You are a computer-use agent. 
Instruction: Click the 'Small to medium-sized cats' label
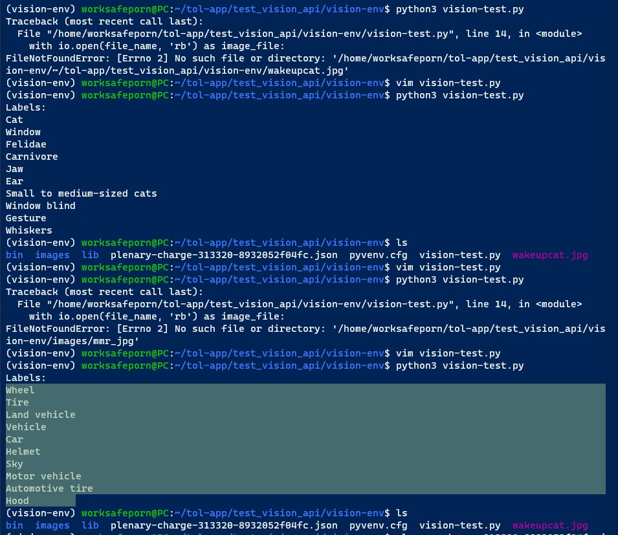[x=81, y=194]
